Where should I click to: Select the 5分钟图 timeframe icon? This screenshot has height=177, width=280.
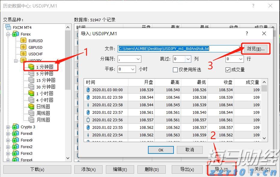pos(31,73)
